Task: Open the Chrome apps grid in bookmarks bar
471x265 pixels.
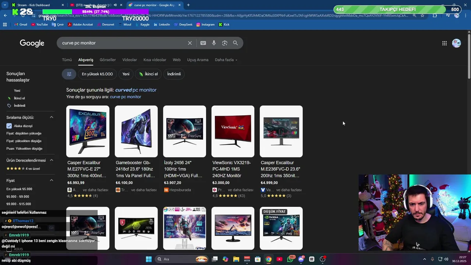Action: pyautogui.click(x=5, y=24)
